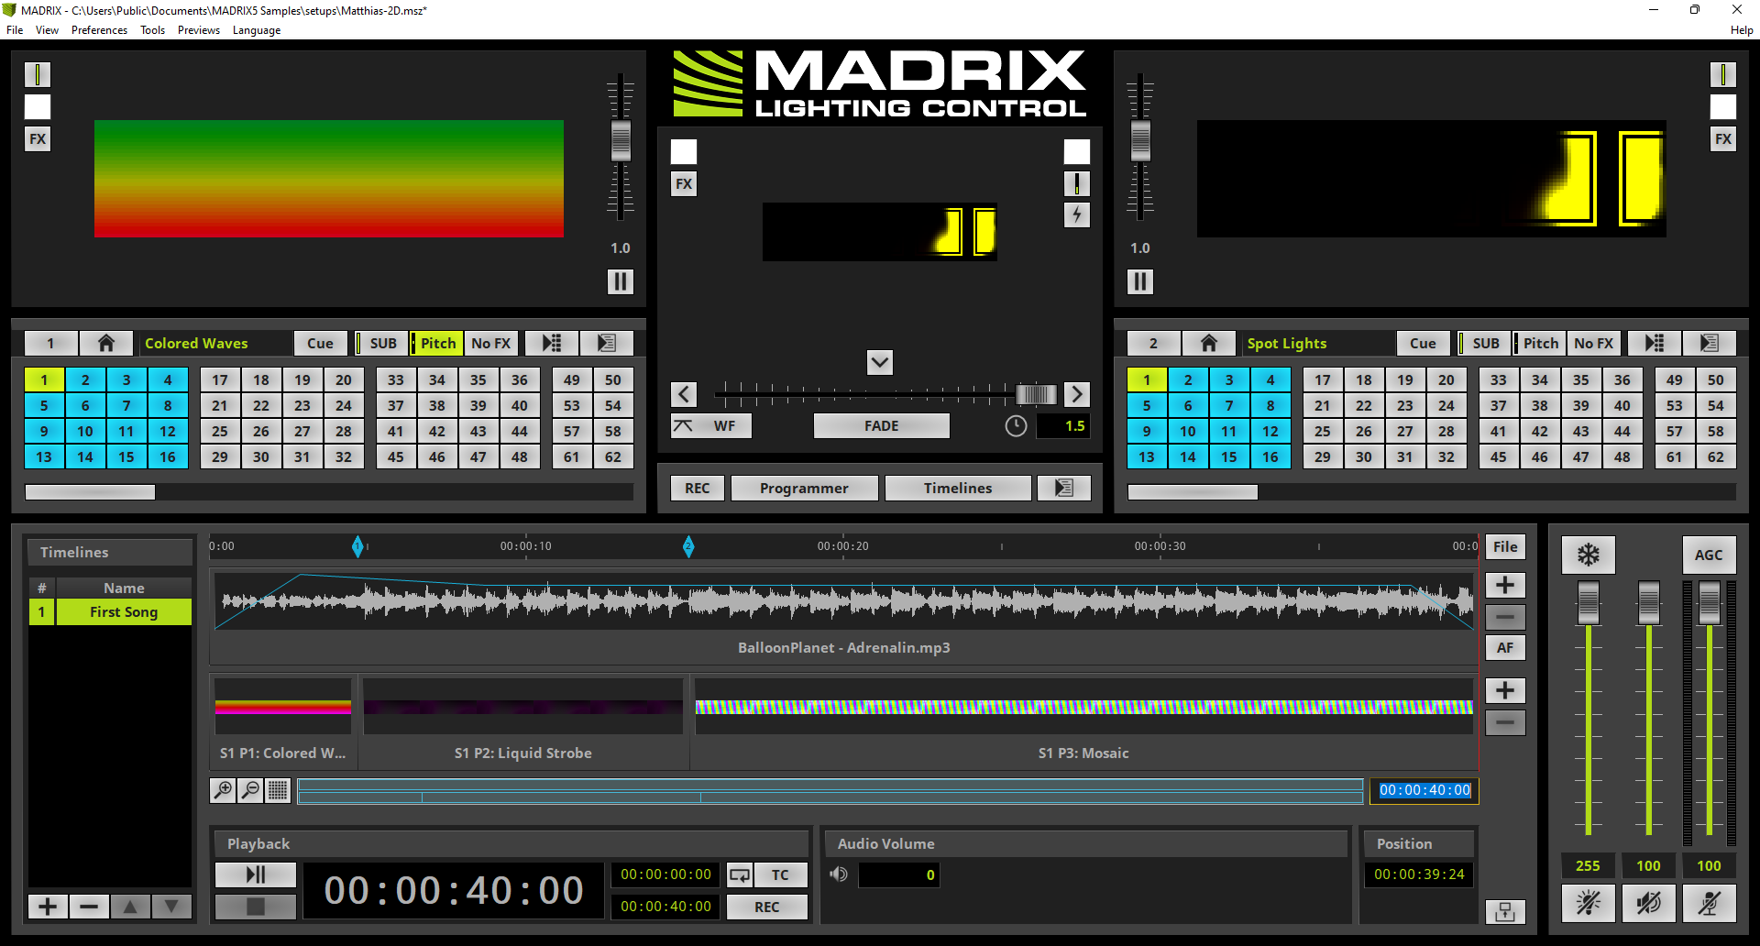Open the Tools menu

tap(152, 30)
